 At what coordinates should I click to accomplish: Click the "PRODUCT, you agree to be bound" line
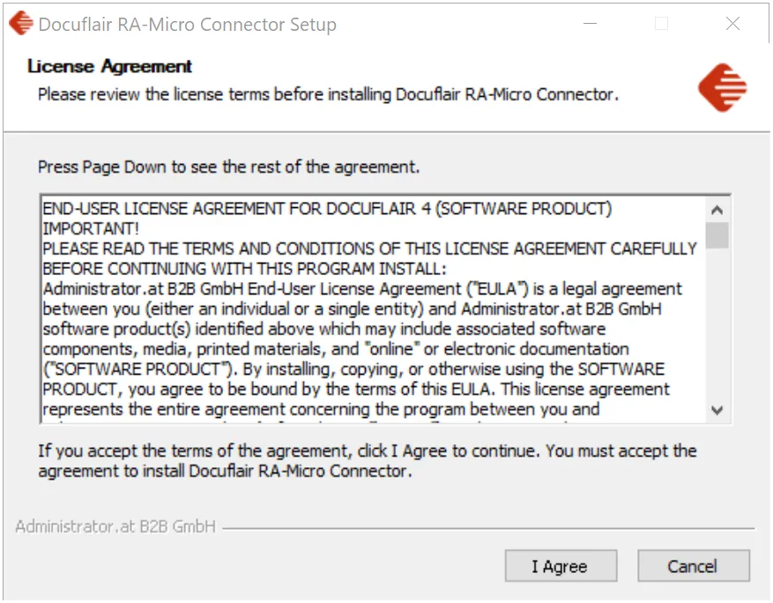(x=356, y=389)
